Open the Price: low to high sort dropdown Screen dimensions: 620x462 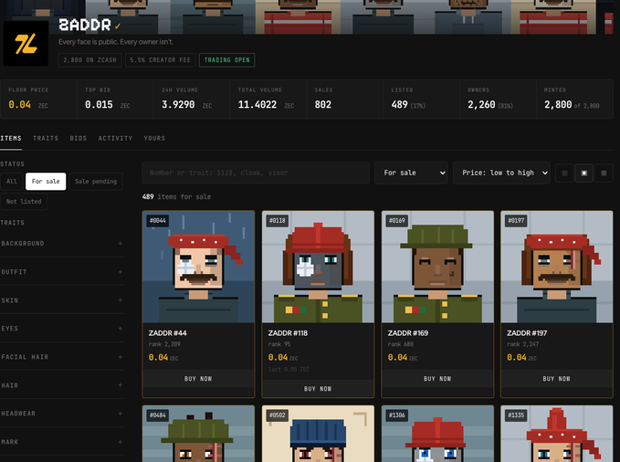[x=501, y=173]
